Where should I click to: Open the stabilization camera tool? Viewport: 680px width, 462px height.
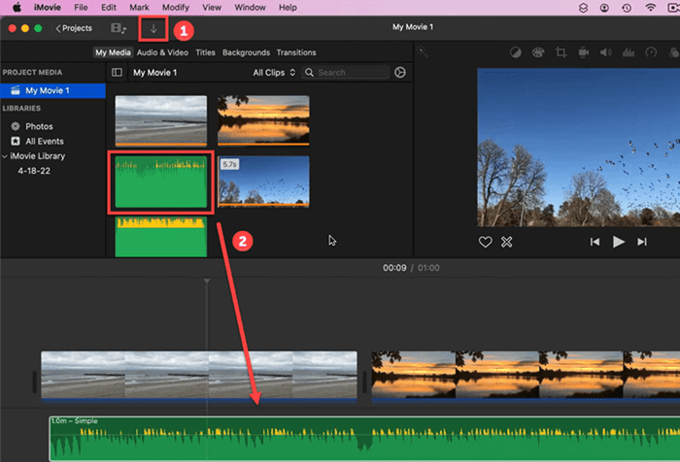[x=584, y=52]
